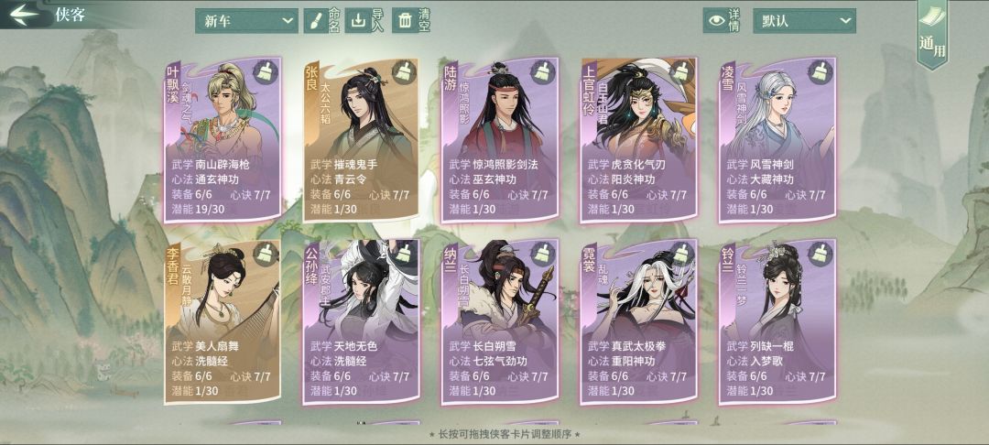Image resolution: width=989 pixels, height=445 pixels.
Task: Click the back arrow next to 侠客
Action: click(24, 14)
